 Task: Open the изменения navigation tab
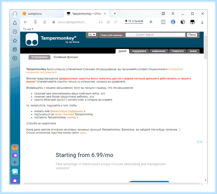pos(159,51)
